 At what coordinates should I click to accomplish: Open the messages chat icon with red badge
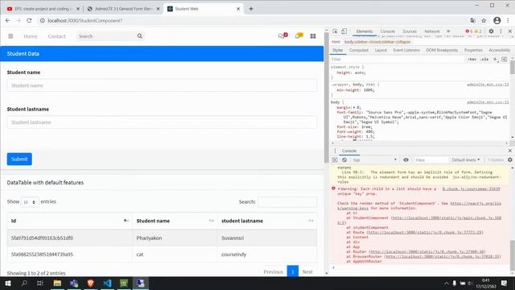click(282, 35)
